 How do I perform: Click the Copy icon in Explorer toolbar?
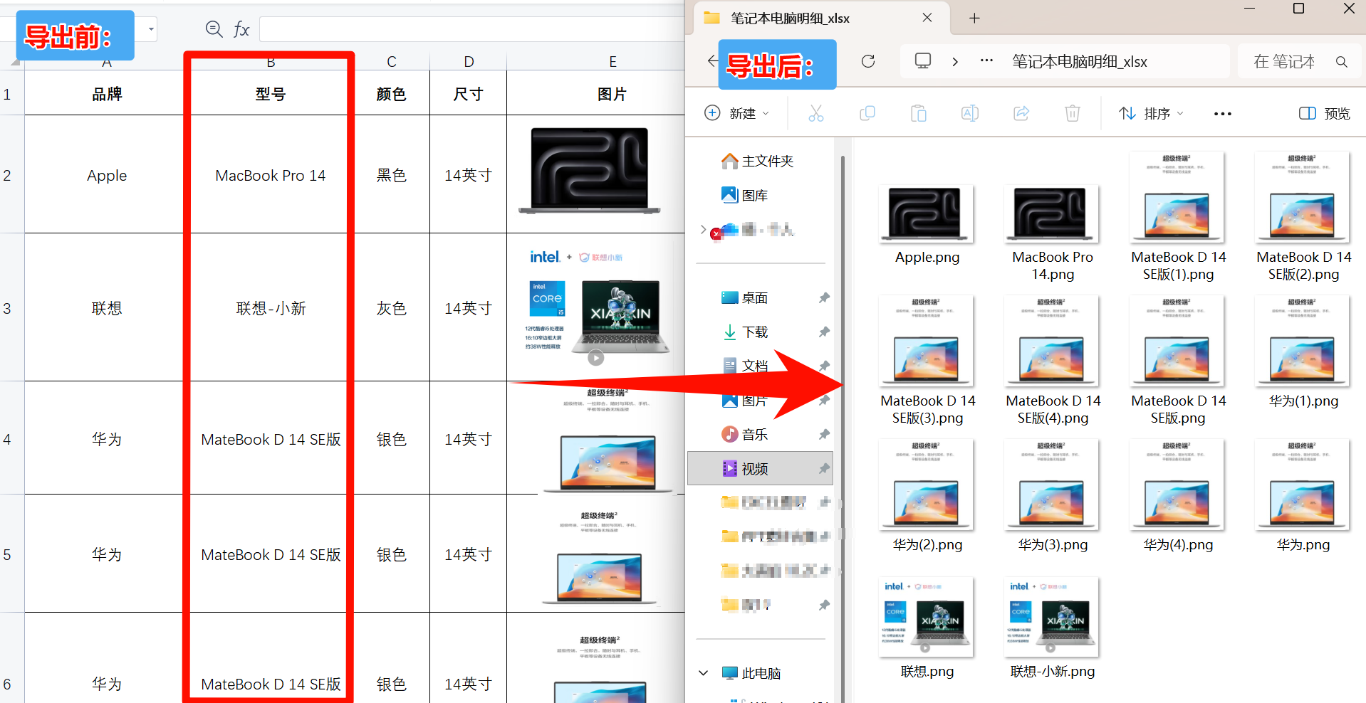(867, 113)
